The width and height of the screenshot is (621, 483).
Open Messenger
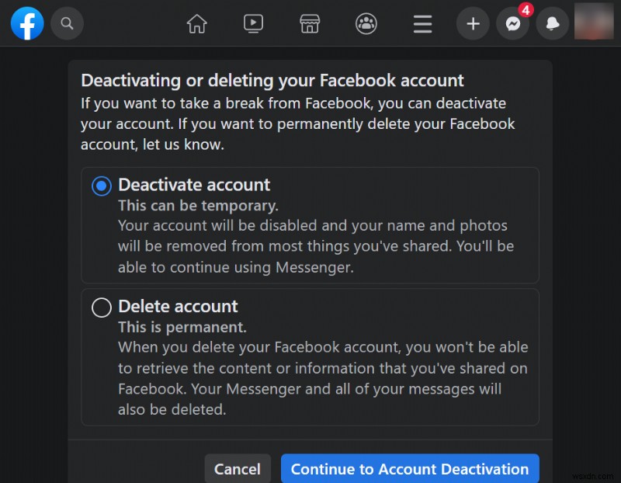point(513,23)
